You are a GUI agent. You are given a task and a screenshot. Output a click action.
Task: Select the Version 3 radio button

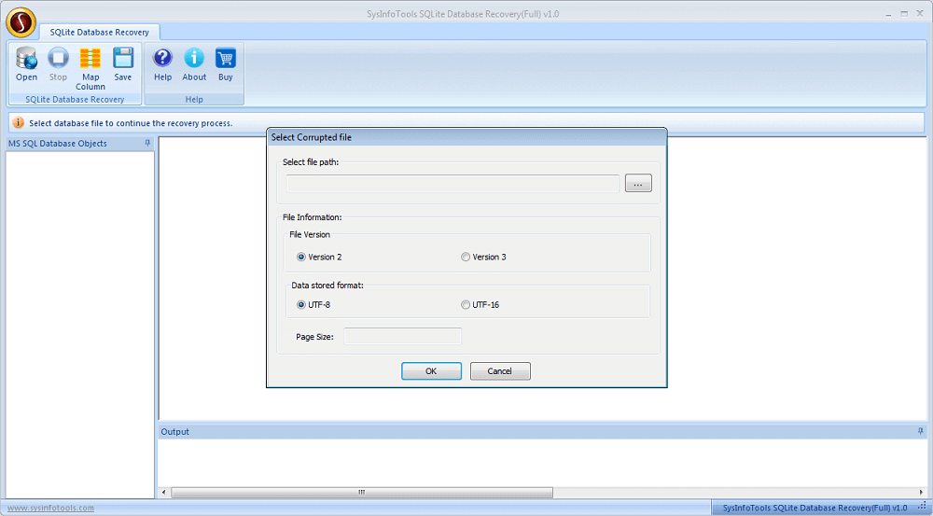click(x=466, y=257)
